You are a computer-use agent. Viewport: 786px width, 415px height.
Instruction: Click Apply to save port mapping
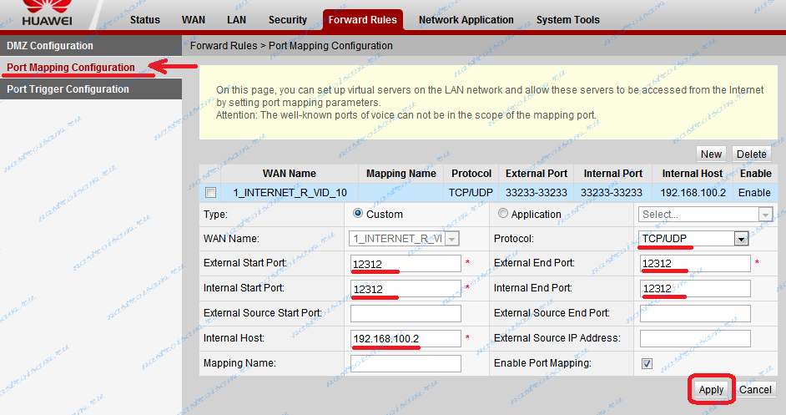pyautogui.click(x=711, y=390)
